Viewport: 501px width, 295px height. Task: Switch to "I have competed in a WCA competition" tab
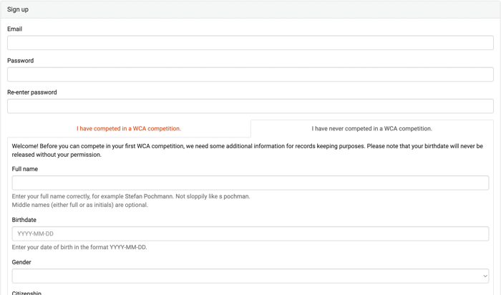[129, 128]
